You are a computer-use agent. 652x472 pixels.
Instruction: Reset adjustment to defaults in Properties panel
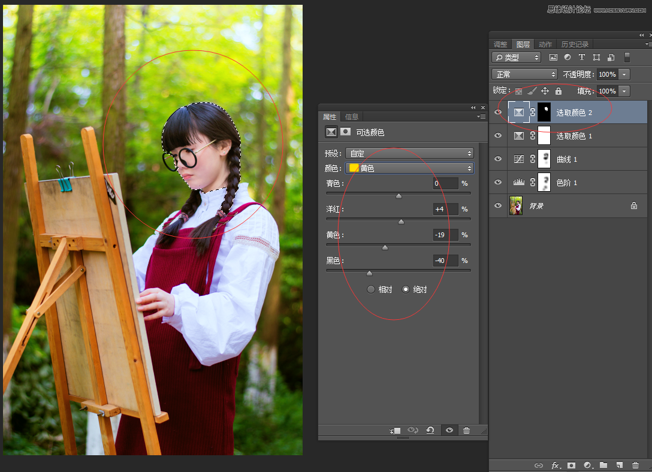[430, 430]
